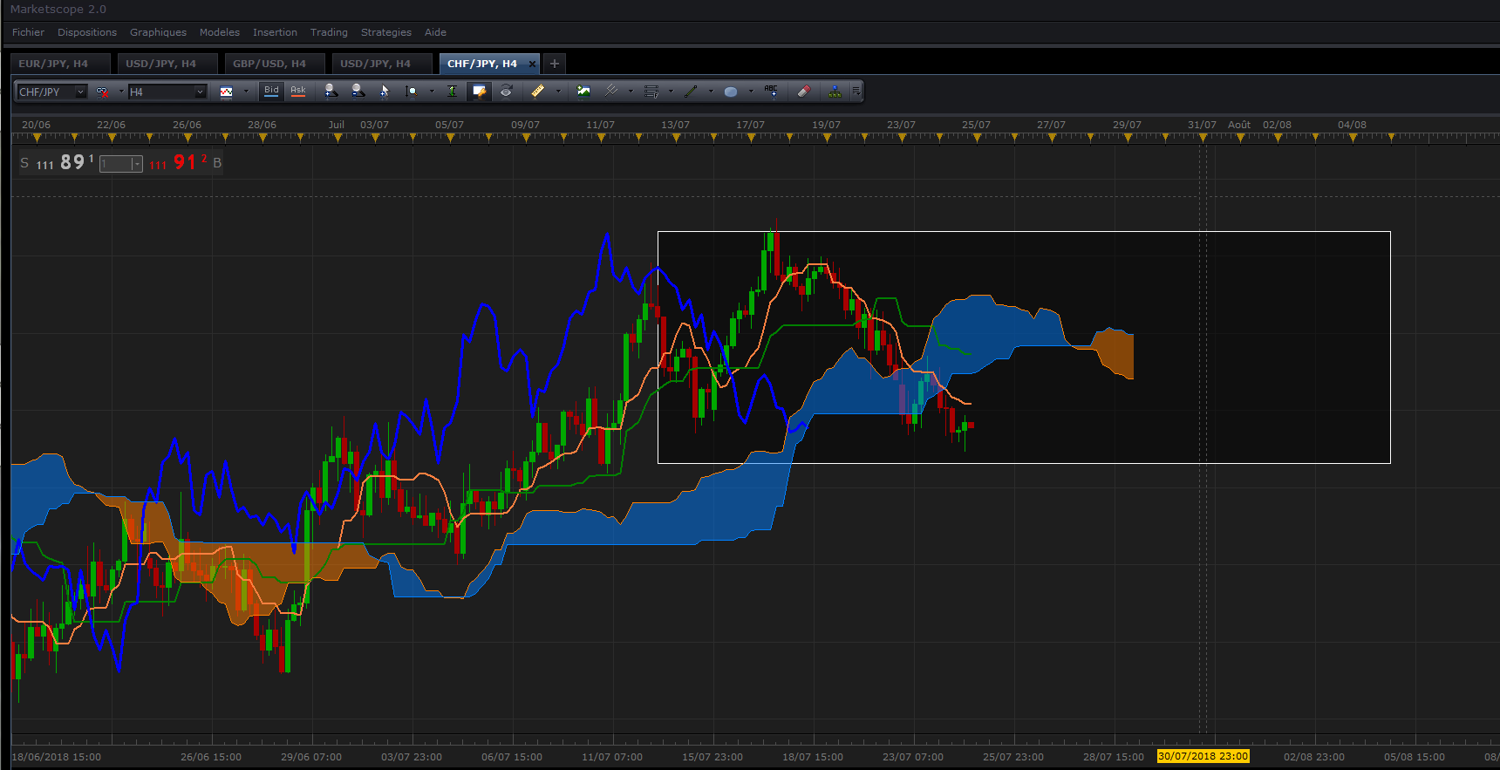Select the pitchfork channel lines tool
This screenshot has height=770, width=1500.
(611, 91)
